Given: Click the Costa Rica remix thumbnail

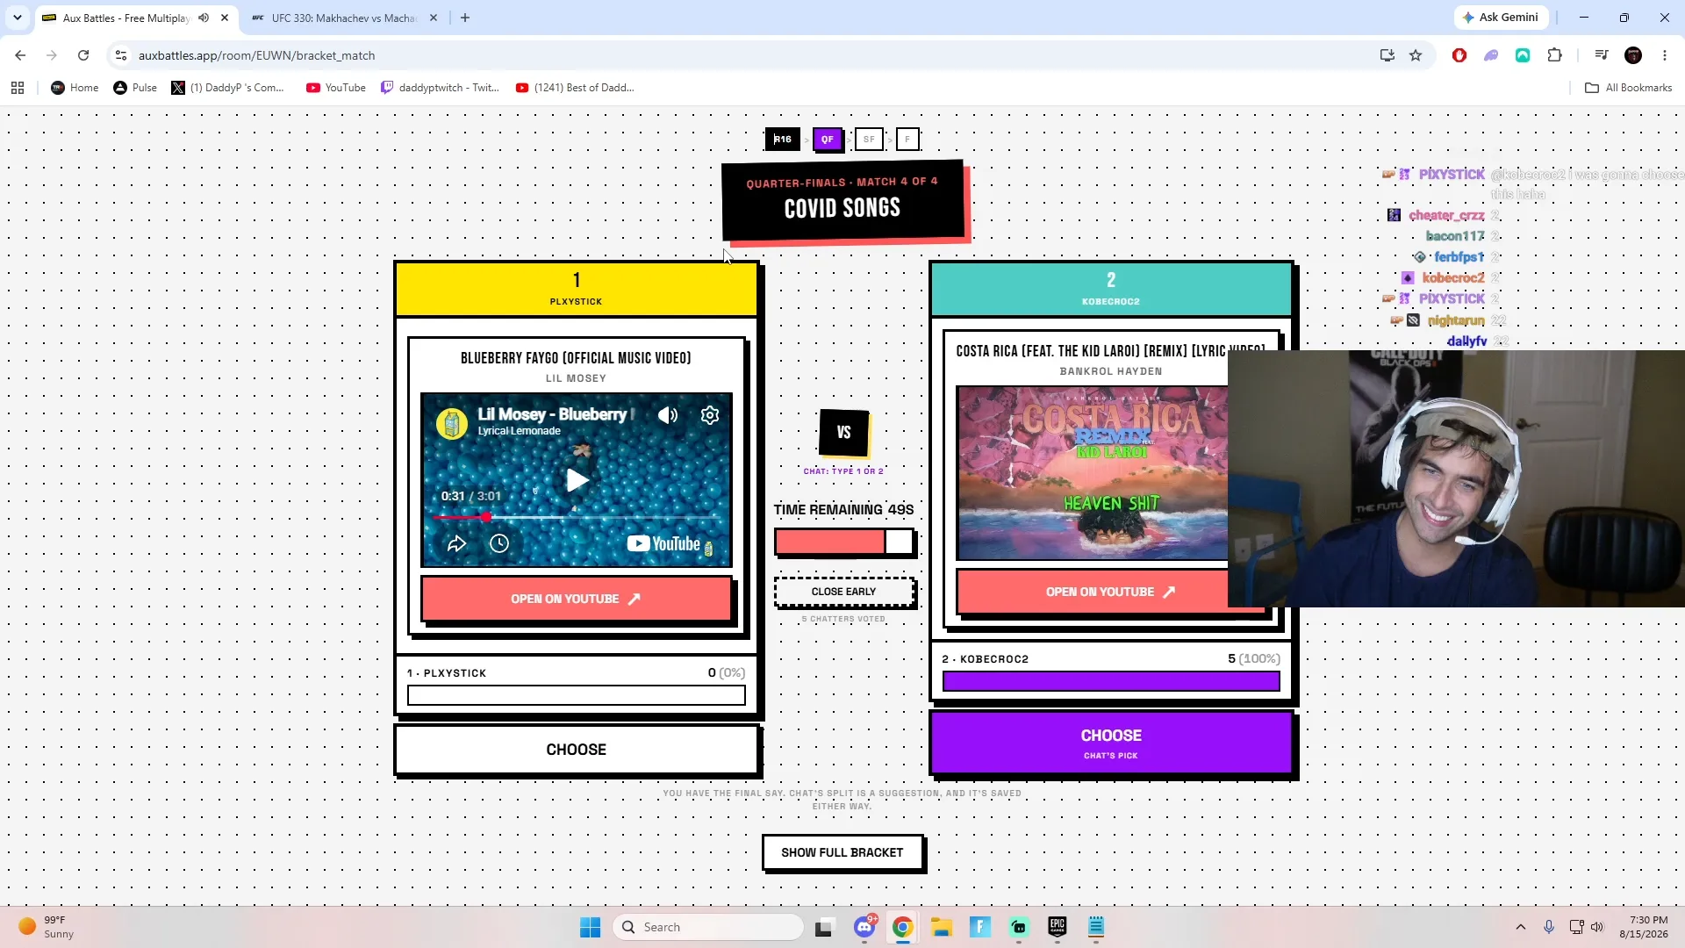Looking at the screenshot, I should tap(1093, 472).
